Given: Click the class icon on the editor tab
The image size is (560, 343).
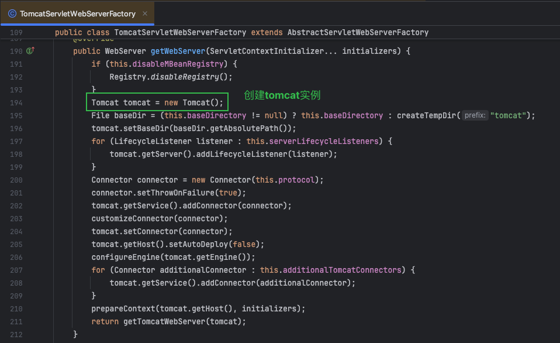Looking at the screenshot, I should pyautogui.click(x=12, y=13).
